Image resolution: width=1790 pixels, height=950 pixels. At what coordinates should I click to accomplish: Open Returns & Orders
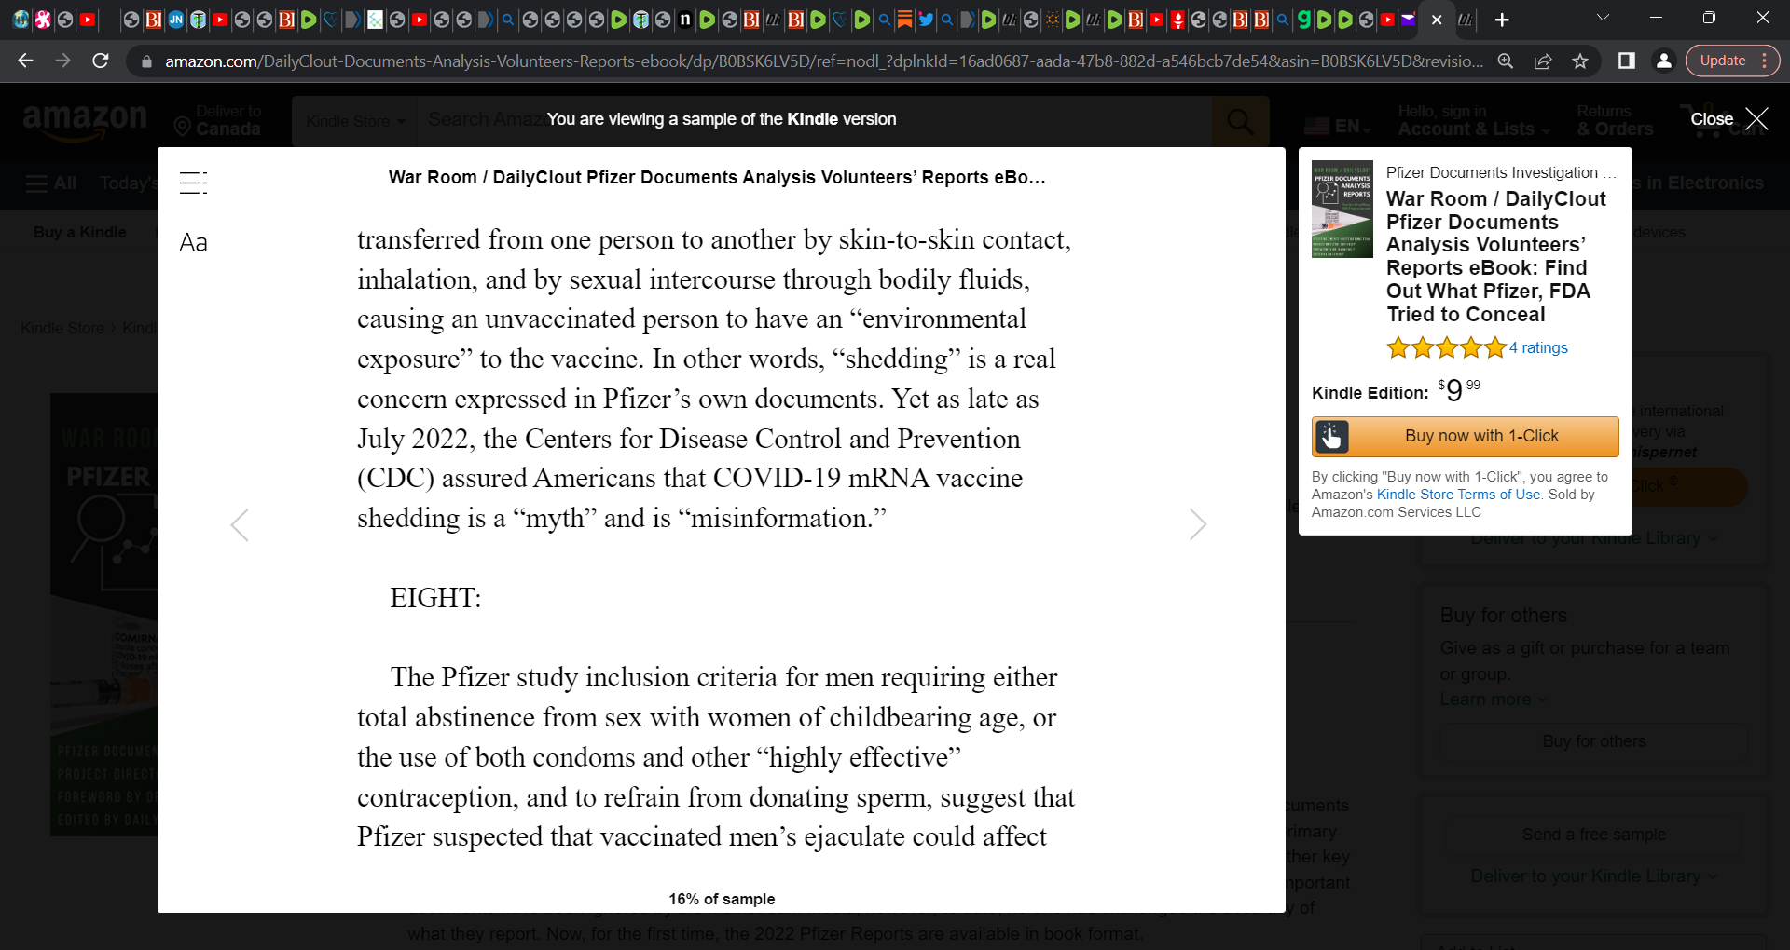coord(1615,121)
